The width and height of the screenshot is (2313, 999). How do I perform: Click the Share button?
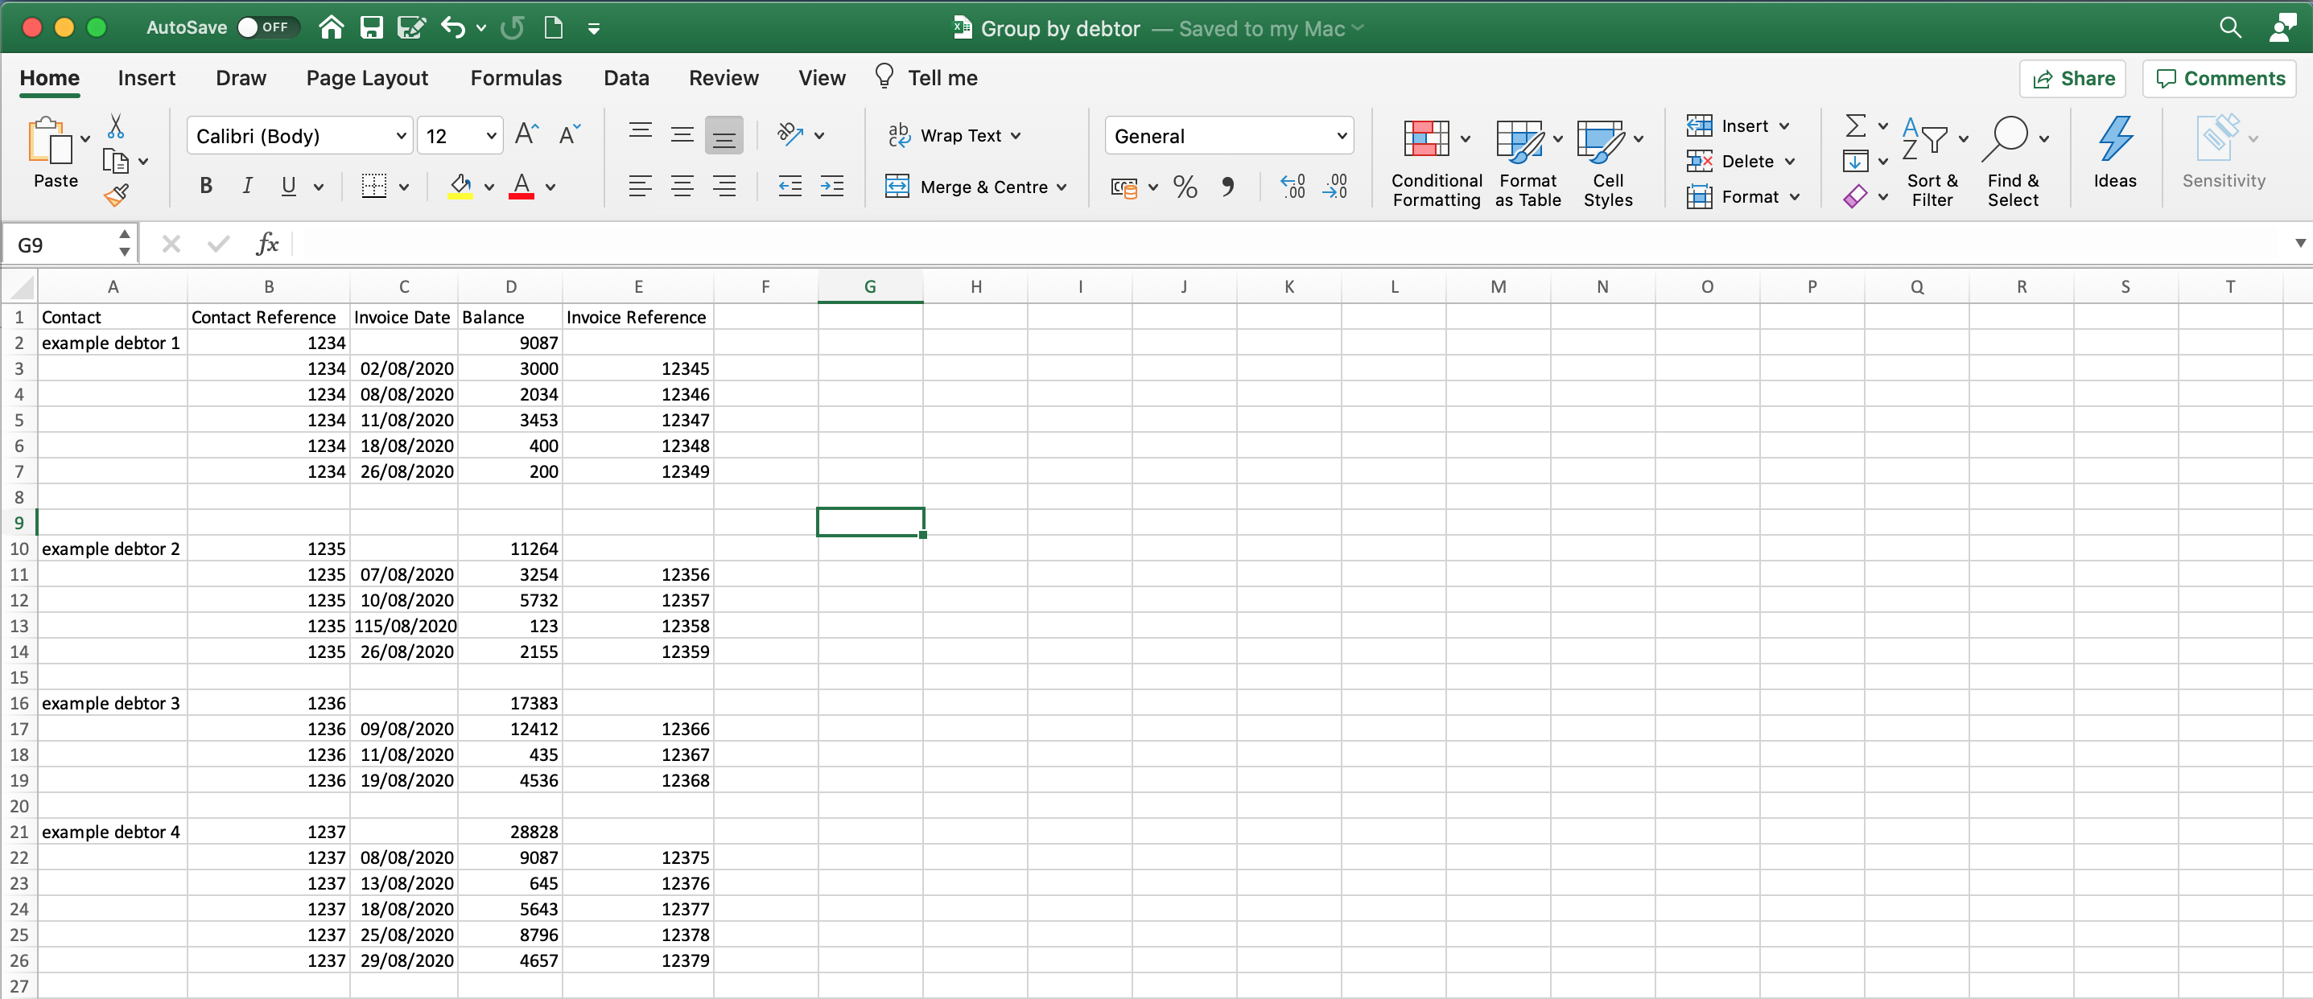point(2072,79)
